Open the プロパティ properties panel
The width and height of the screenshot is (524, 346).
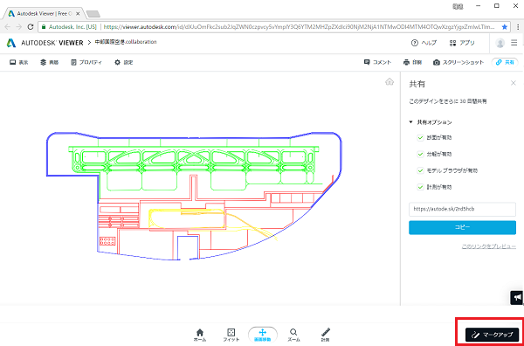click(86, 63)
